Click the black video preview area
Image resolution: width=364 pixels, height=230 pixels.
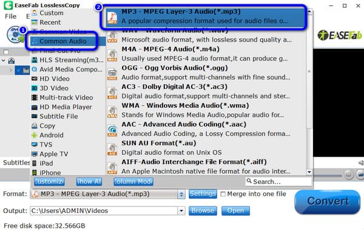339,103
